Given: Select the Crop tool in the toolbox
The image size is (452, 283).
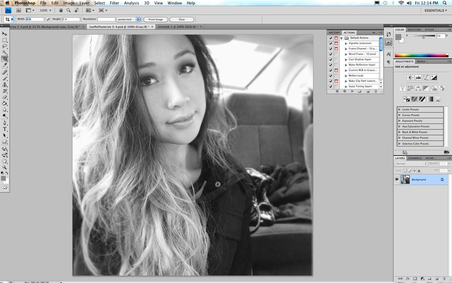Looking at the screenshot, I should tap(5, 59).
